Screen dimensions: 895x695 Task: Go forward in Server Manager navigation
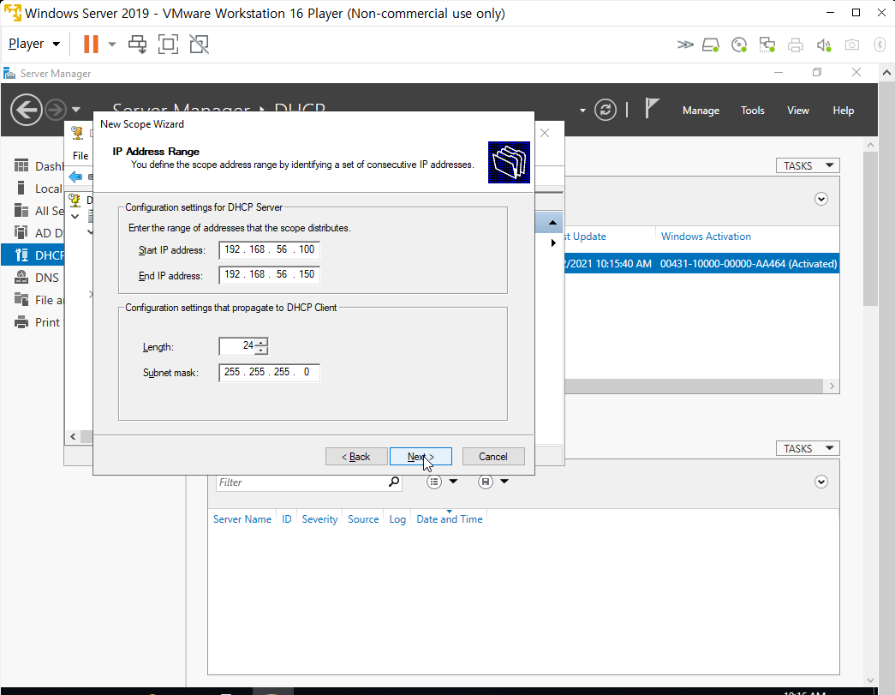[56, 109]
